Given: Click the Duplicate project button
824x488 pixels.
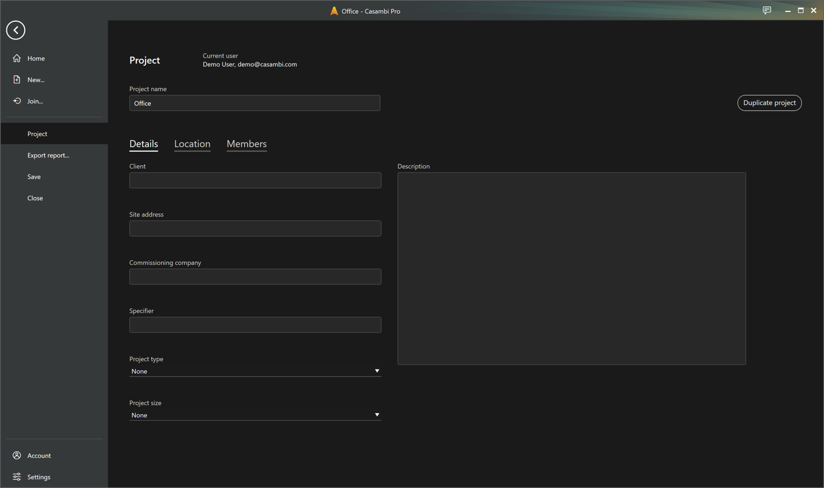Looking at the screenshot, I should [x=770, y=102].
